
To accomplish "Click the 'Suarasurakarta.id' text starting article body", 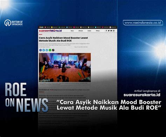I will point(44,90).
